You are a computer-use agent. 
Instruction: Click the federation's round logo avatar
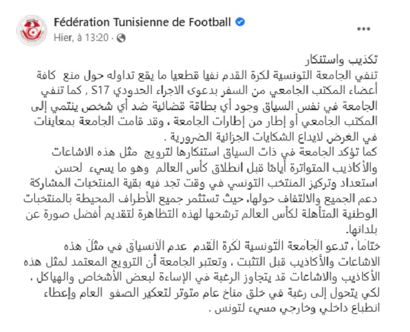click(x=32, y=30)
